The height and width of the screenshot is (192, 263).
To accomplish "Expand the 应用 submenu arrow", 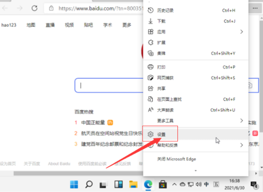I will pyautogui.click(x=241, y=32).
